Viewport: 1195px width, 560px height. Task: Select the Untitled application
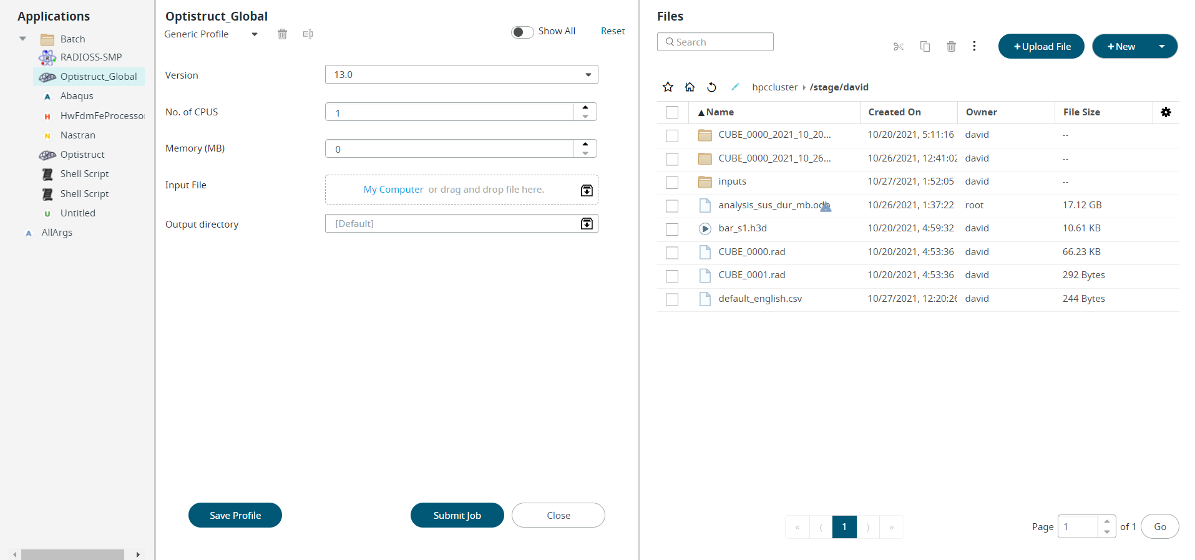[x=78, y=213]
